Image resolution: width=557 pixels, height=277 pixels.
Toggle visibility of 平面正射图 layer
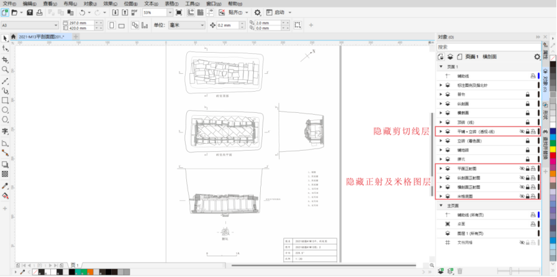(521, 168)
